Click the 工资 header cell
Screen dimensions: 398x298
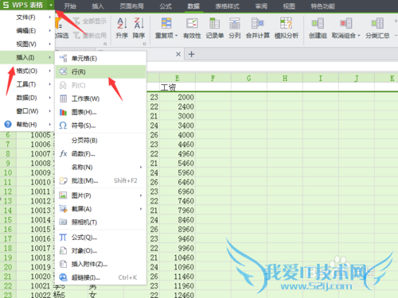click(x=178, y=87)
